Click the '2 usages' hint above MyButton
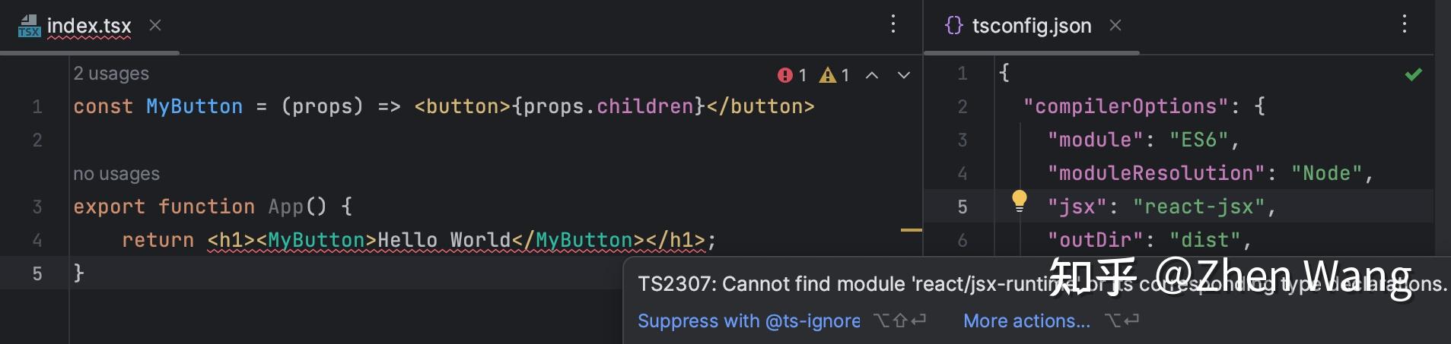This screenshot has width=1451, height=344. [111, 74]
